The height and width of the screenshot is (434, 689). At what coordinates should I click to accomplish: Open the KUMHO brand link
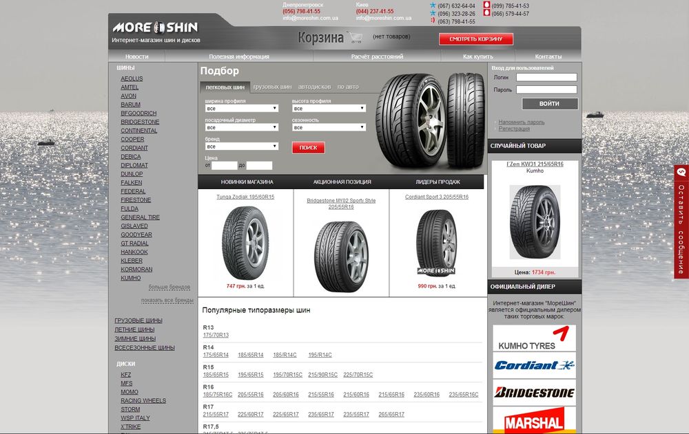pyautogui.click(x=131, y=279)
